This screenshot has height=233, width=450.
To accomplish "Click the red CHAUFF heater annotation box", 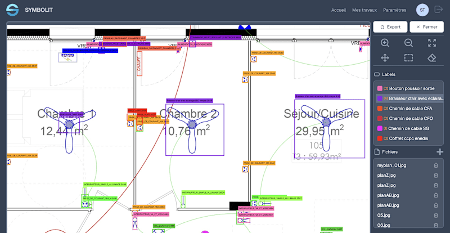I will [x=139, y=64].
